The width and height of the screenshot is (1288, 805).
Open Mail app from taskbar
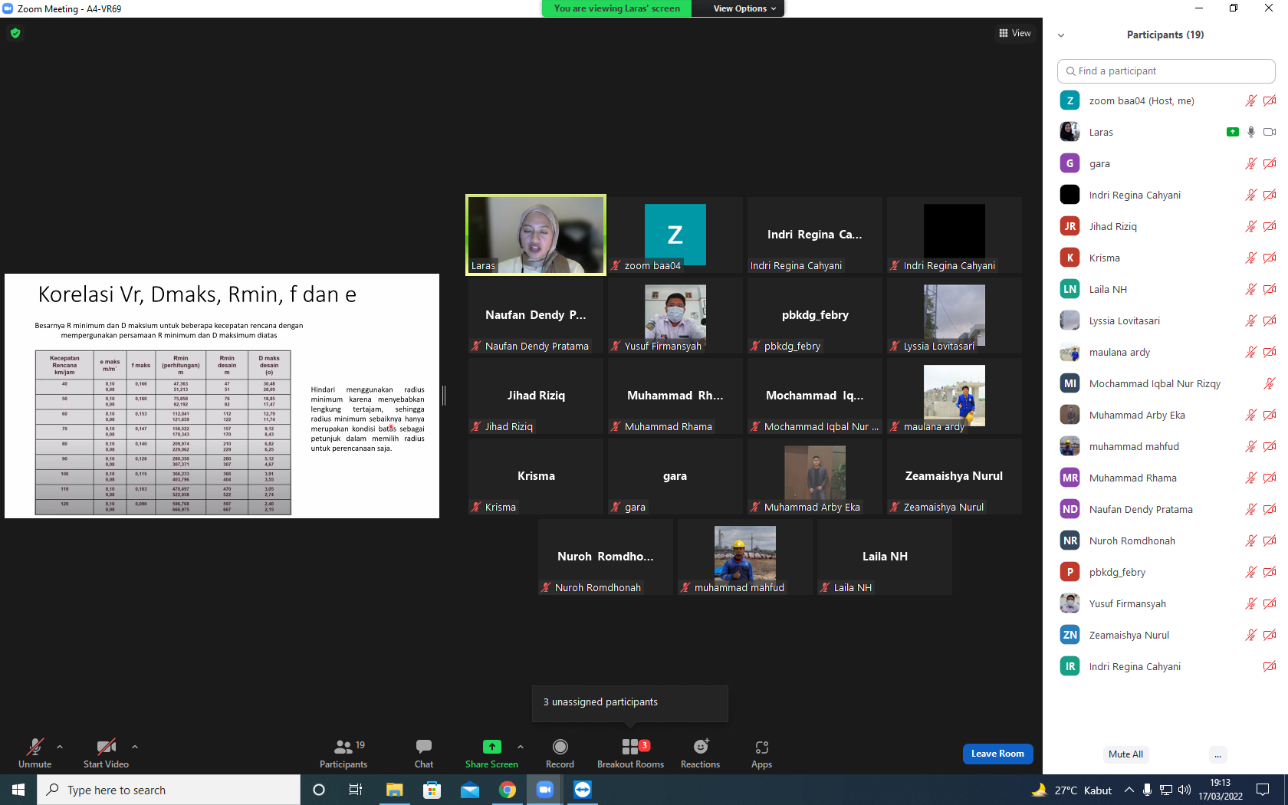tap(469, 790)
